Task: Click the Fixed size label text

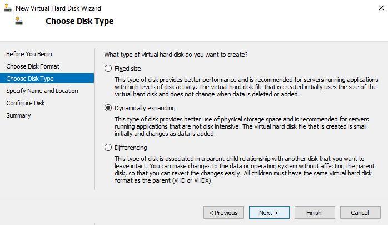Action: 128,69
